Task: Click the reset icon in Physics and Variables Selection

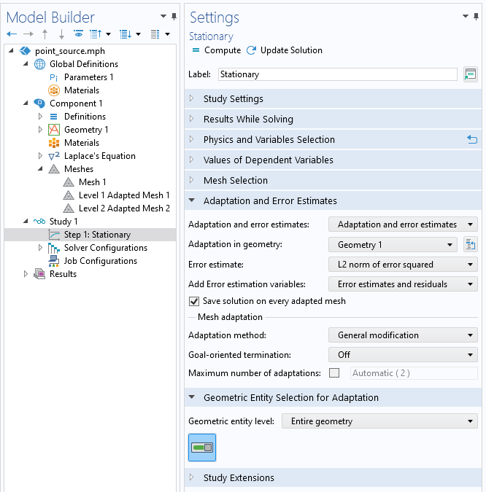Action: point(471,140)
